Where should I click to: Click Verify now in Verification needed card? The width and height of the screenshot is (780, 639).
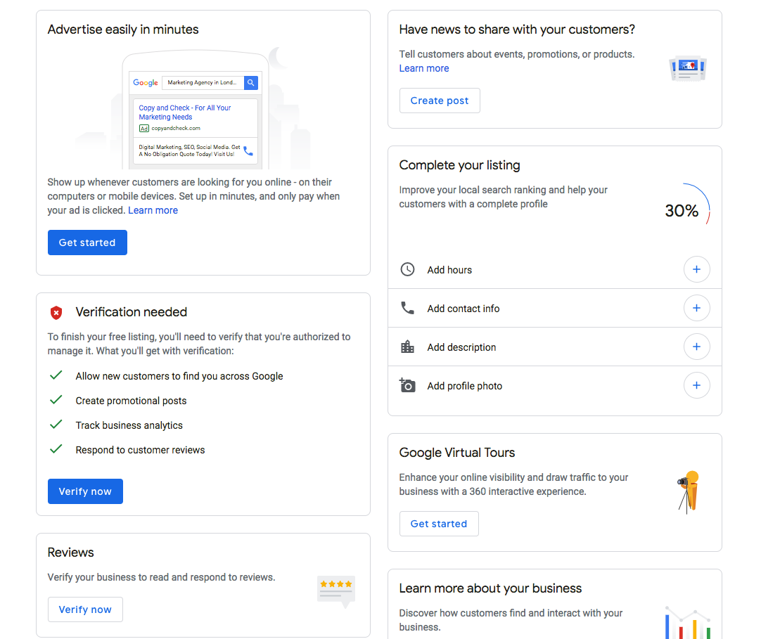click(85, 491)
